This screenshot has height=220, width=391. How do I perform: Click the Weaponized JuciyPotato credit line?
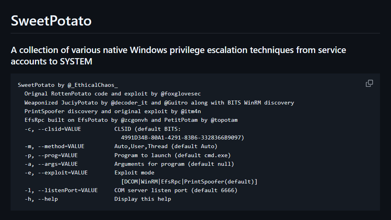(159, 103)
